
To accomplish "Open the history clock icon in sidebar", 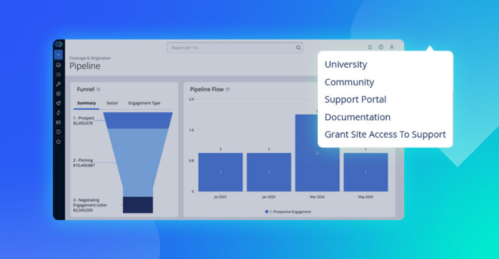I will [58, 132].
